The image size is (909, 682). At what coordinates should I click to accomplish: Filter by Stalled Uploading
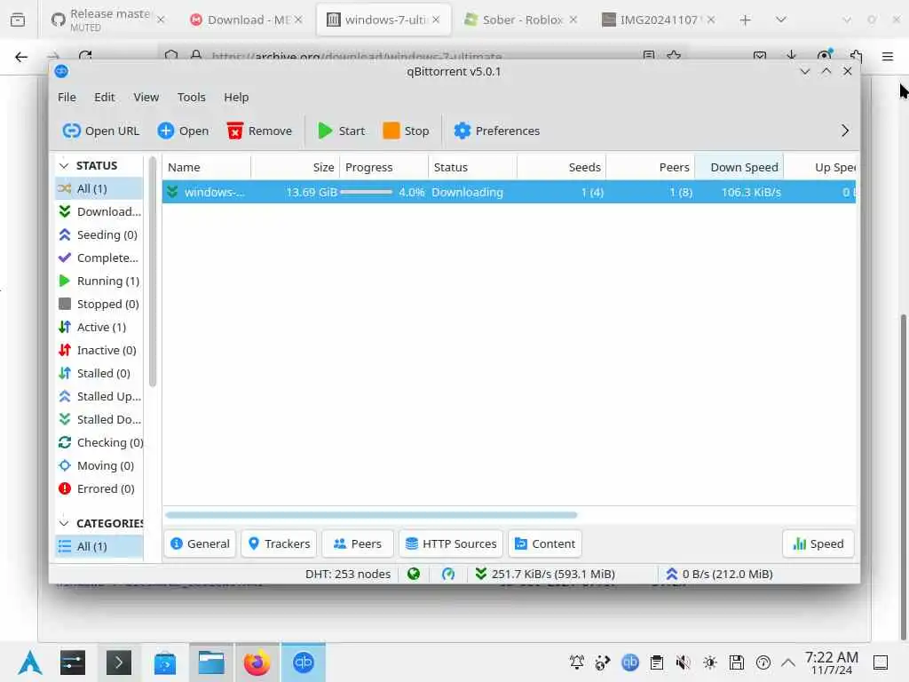click(99, 397)
